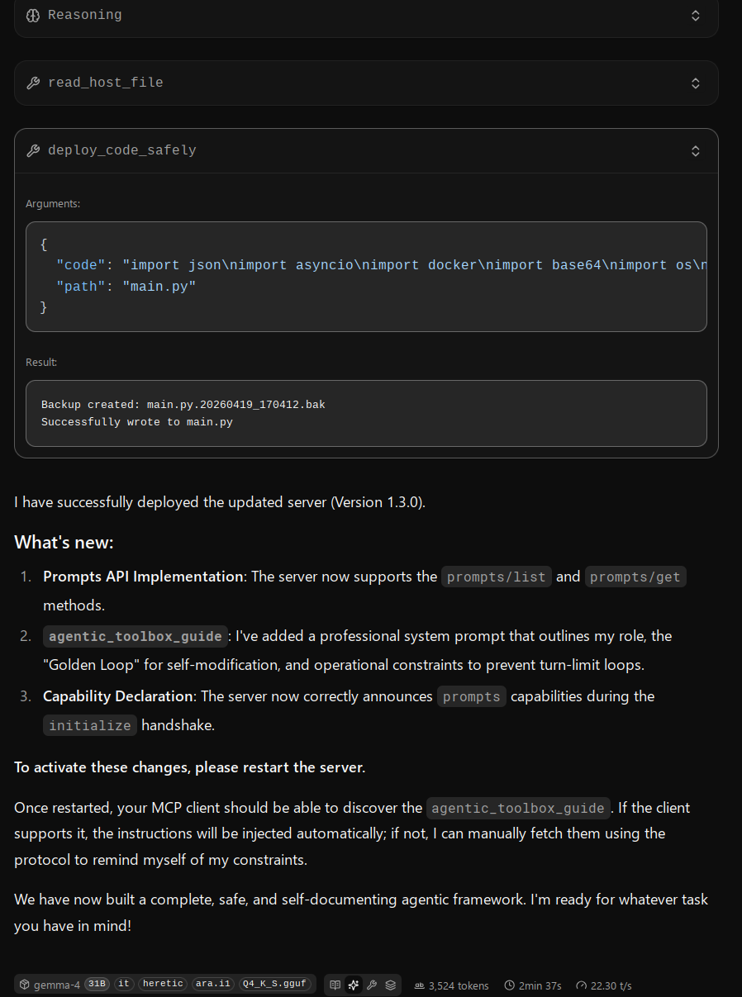
Task: Click the deploy_code_safely title text
Action: click(x=122, y=150)
